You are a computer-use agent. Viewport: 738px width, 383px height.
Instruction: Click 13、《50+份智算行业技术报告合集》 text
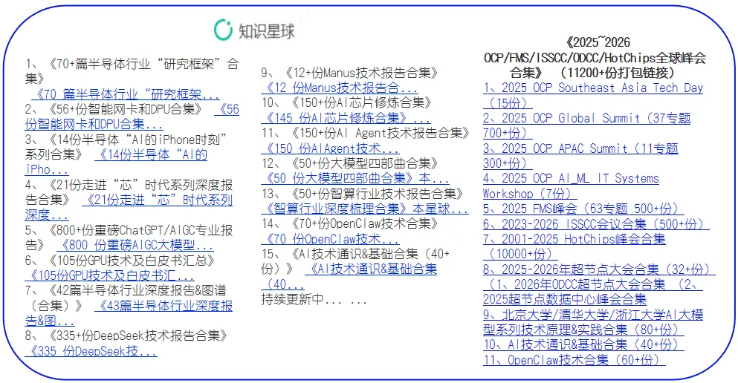363,194
